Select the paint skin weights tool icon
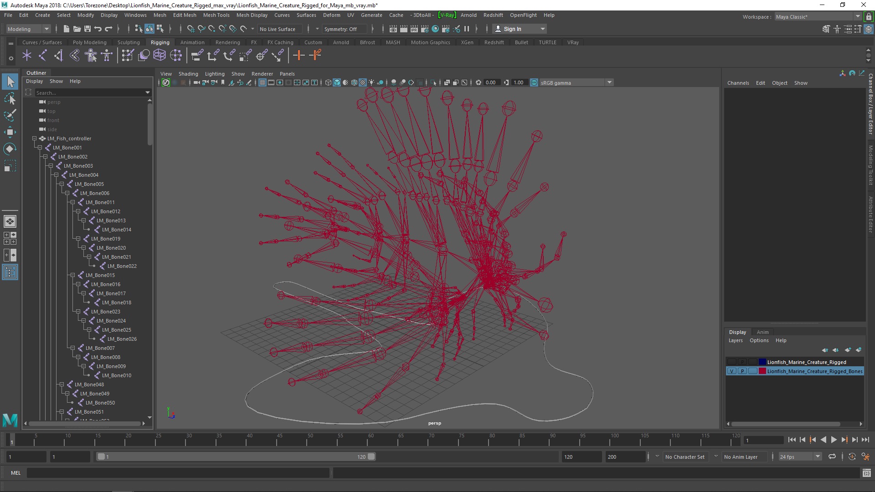Viewport: 875px width, 492px height. coord(127,55)
